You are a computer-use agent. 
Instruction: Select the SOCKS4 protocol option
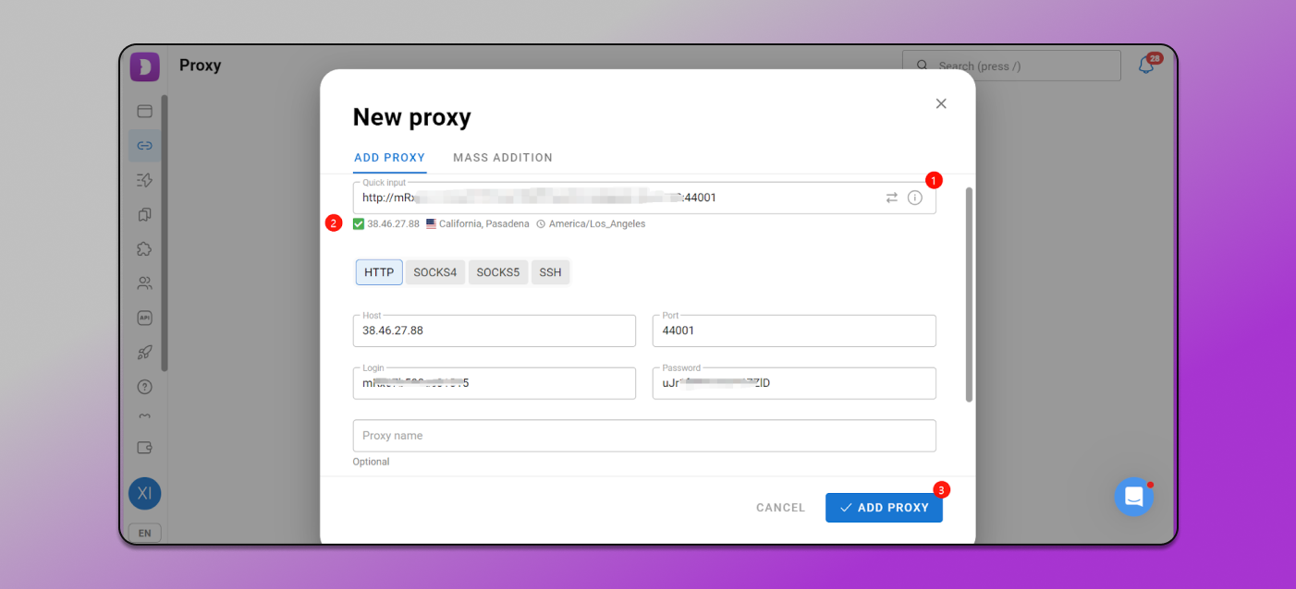pos(434,271)
